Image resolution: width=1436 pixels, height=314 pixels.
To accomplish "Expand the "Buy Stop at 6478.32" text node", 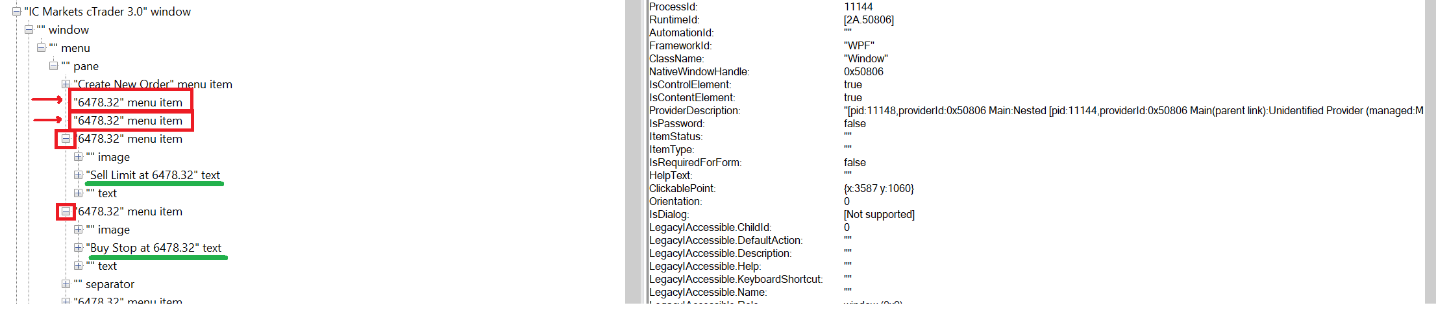I will [x=78, y=247].
